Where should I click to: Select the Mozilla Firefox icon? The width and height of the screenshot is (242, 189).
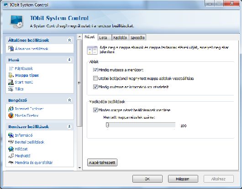click(11, 115)
